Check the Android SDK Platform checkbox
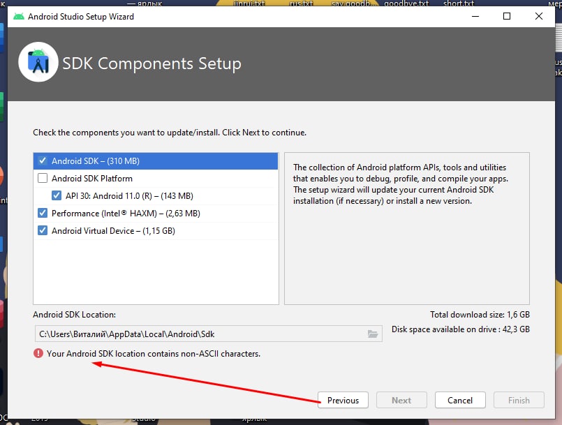Image resolution: width=562 pixels, height=425 pixels. point(43,178)
